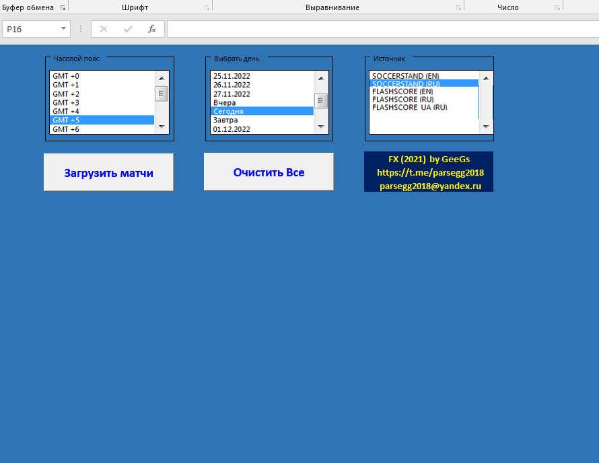The height and width of the screenshot is (463, 599).
Task: Click formula bar options dots handle
Action: [x=81, y=29]
